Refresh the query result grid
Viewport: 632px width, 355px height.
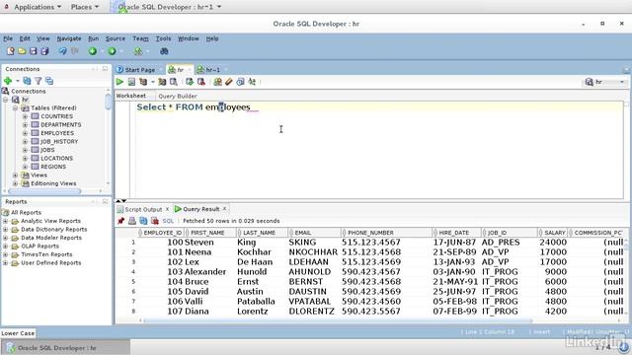(143, 221)
